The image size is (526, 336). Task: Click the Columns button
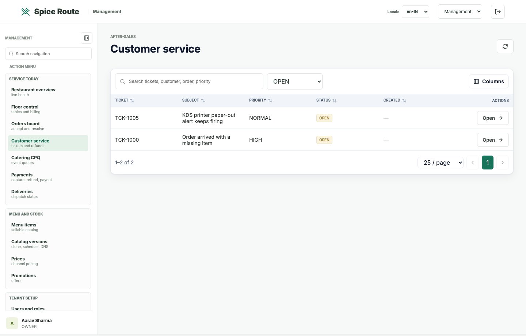point(489,81)
